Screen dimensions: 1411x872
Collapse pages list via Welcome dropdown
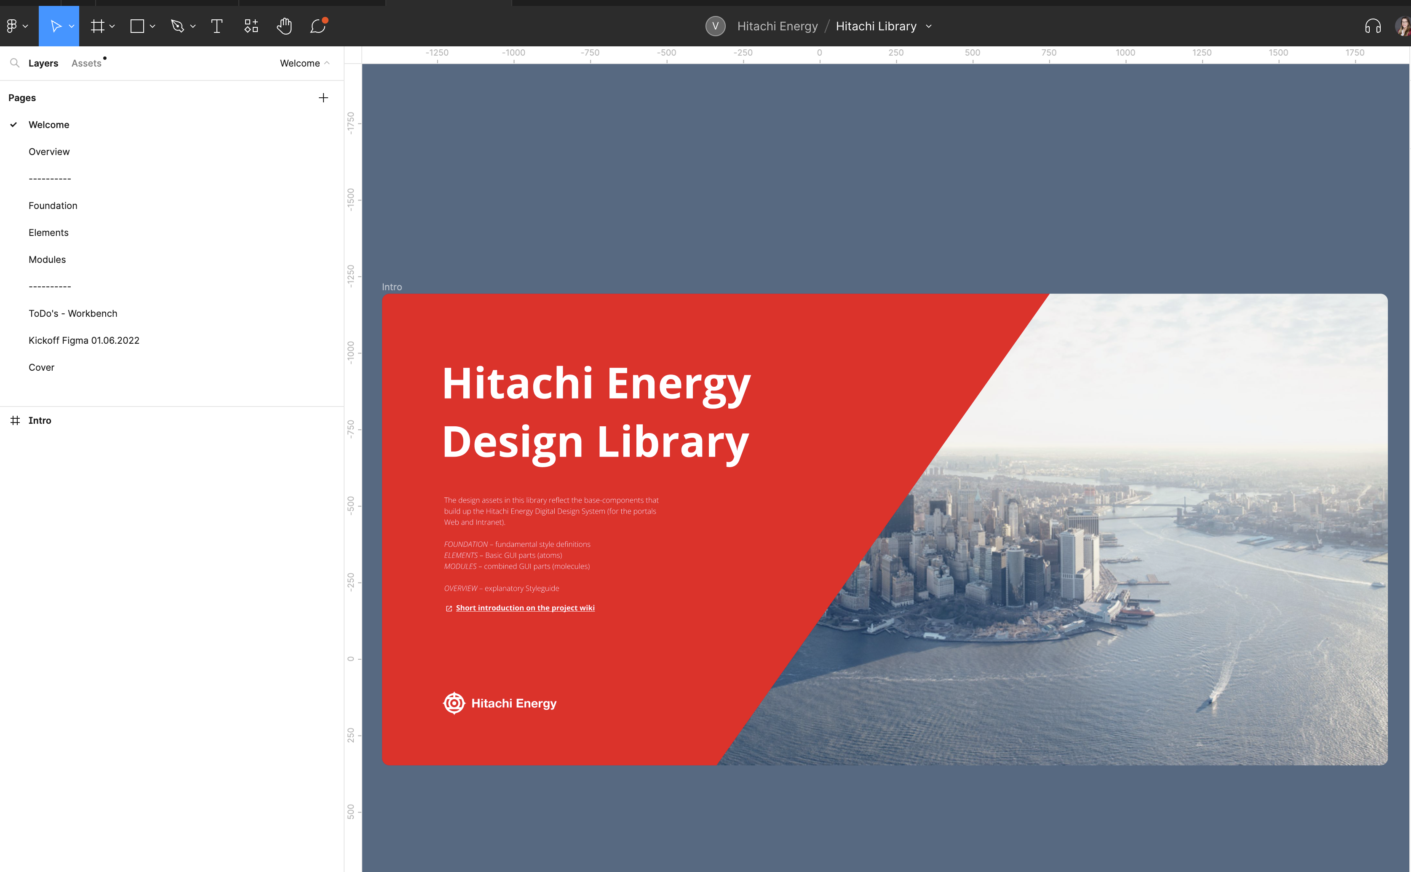tap(305, 64)
